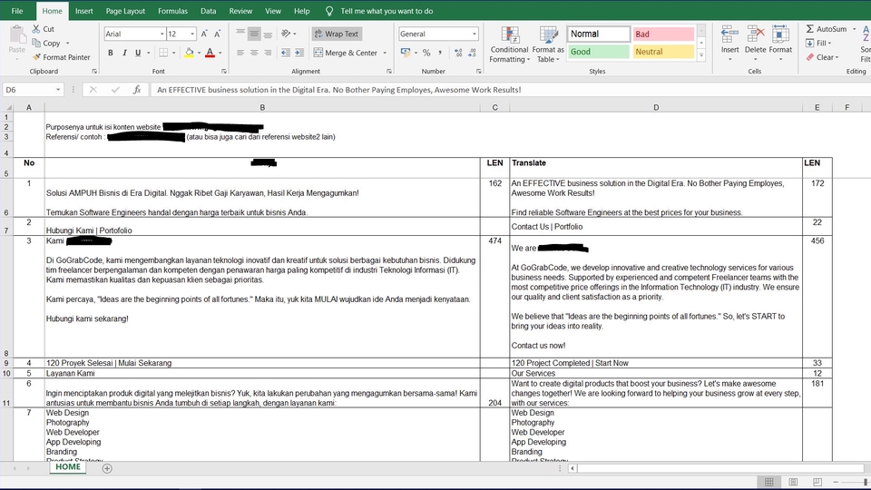Screen dimensions: 871x490
Task: Apply the Good cell style
Action: [599, 52]
